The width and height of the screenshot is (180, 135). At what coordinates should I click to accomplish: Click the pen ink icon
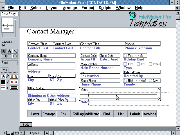point(7,82)
